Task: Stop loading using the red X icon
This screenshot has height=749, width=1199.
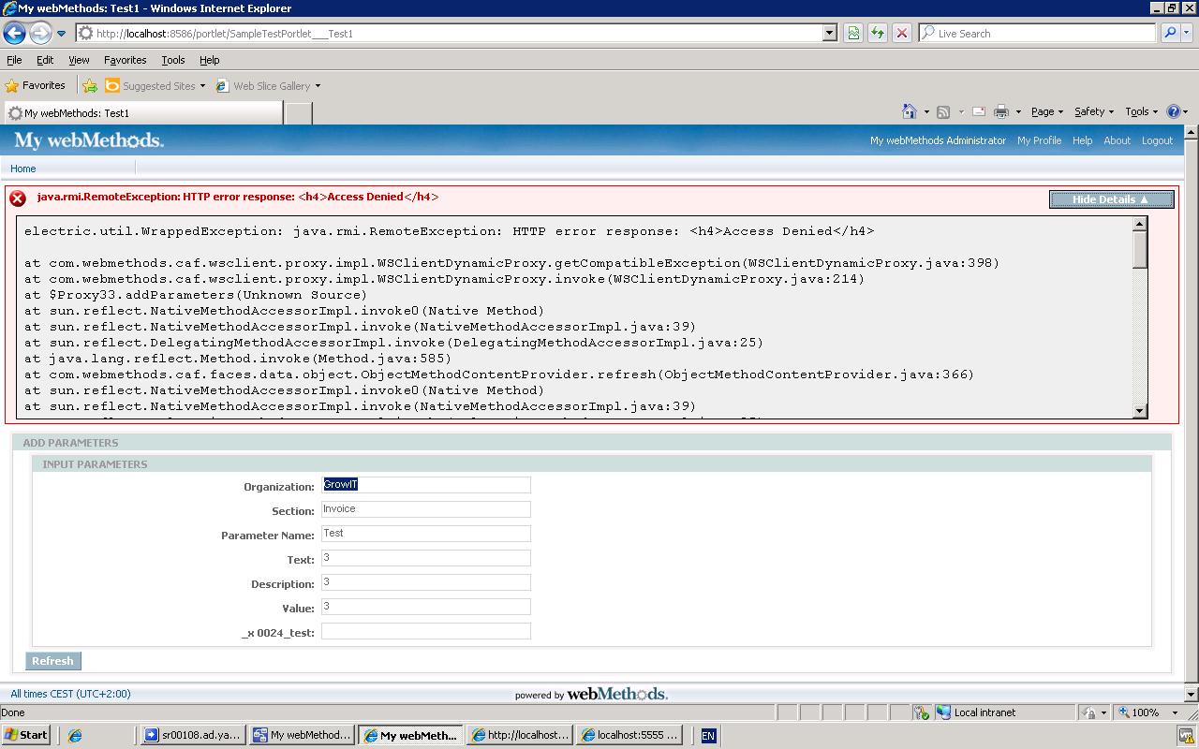Action: coord(902,33)
